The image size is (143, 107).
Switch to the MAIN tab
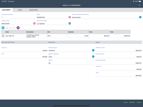pyautogui.click(x=20, y=10)
